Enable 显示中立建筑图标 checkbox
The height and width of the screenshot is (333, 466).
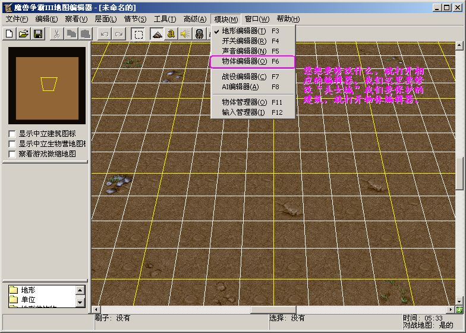tap(12, 134)
